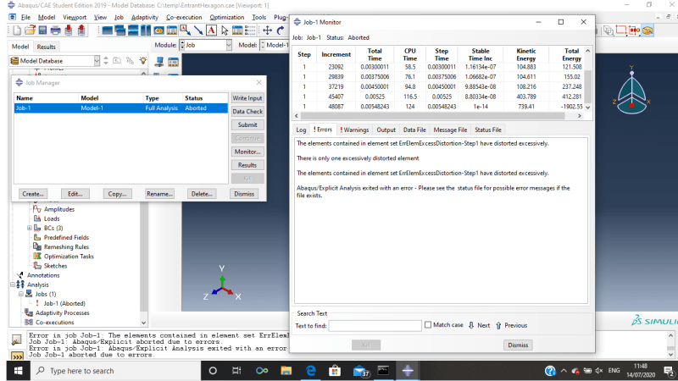Click Dismiss in Job Manager

244,194
